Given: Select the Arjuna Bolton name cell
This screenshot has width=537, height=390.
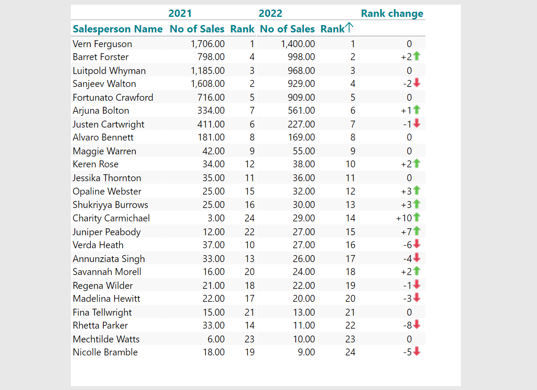Looking at the screenshot, I should click(x=101, y=110).
